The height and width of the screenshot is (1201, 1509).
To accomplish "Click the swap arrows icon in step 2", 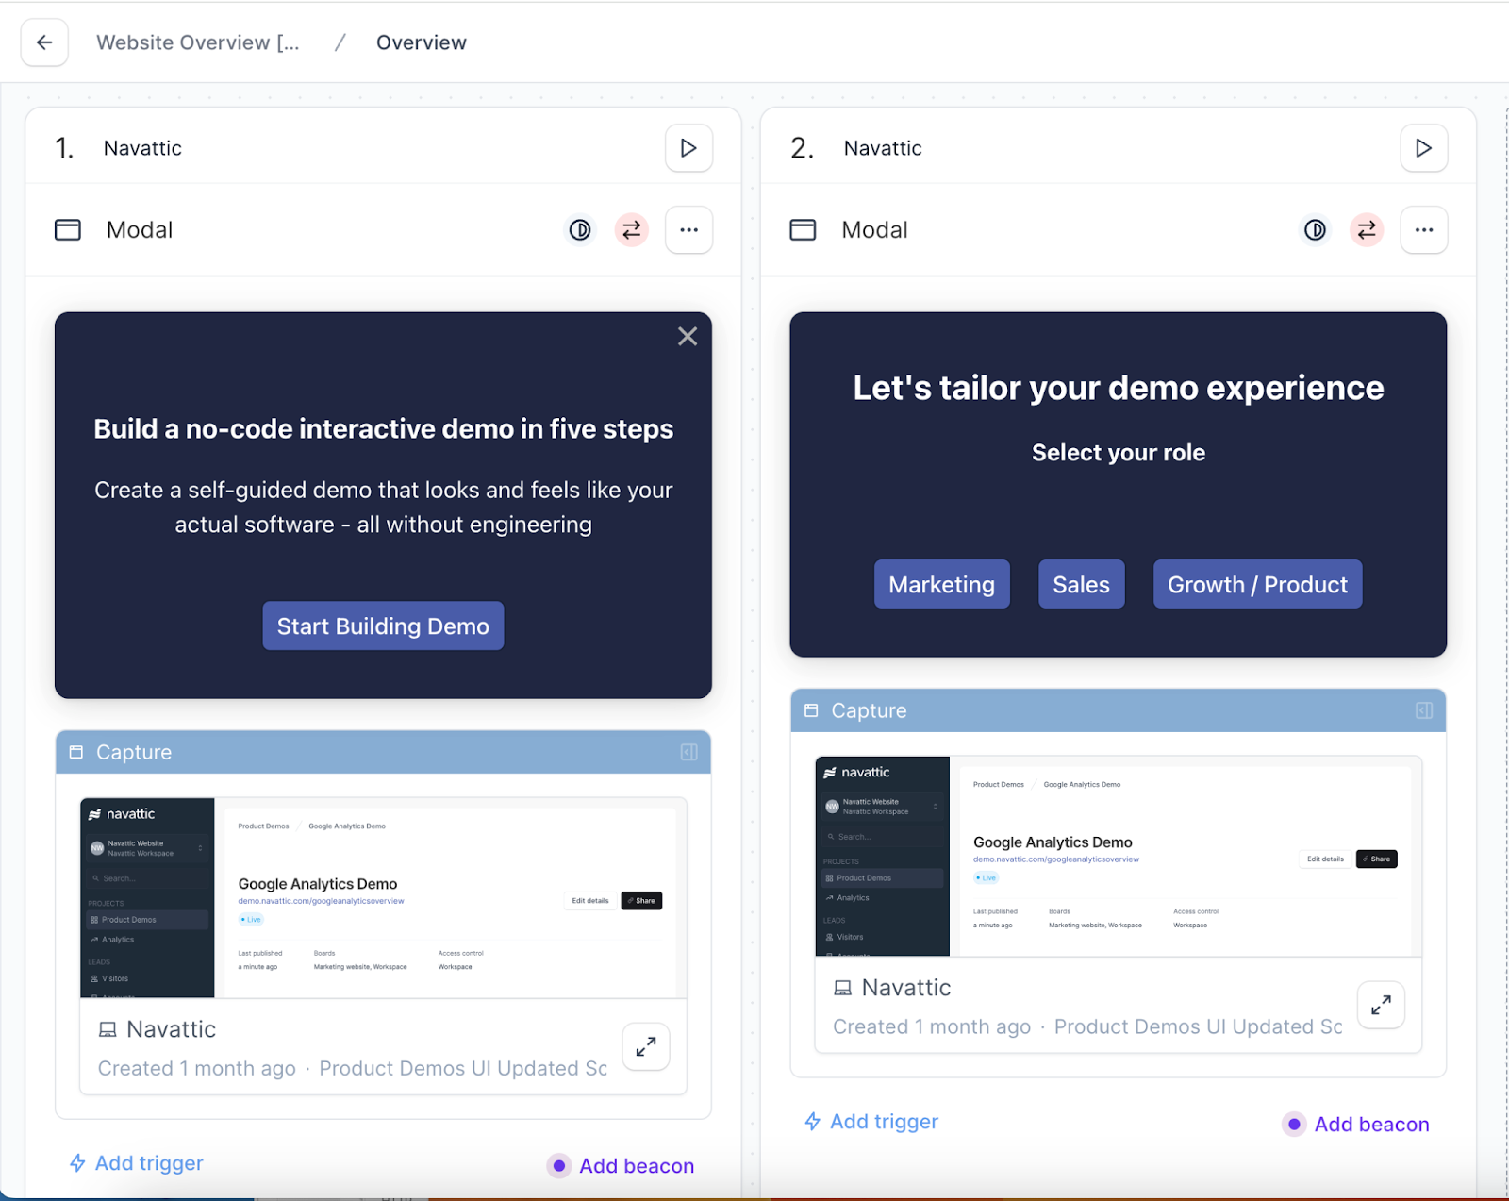I will [x=1367, y=230].
